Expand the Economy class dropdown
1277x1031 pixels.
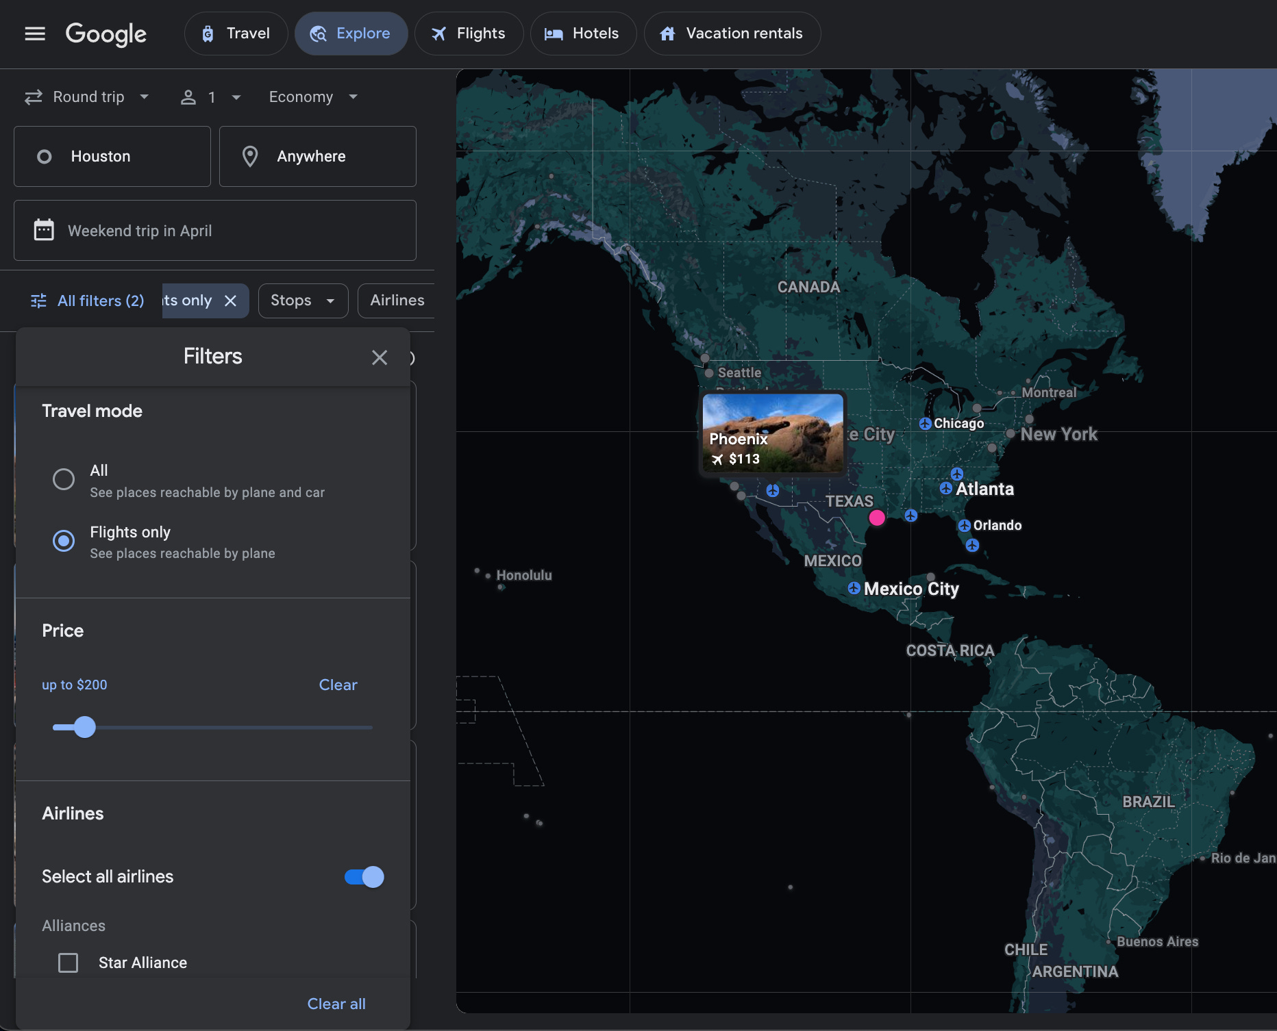pos(314,97)
